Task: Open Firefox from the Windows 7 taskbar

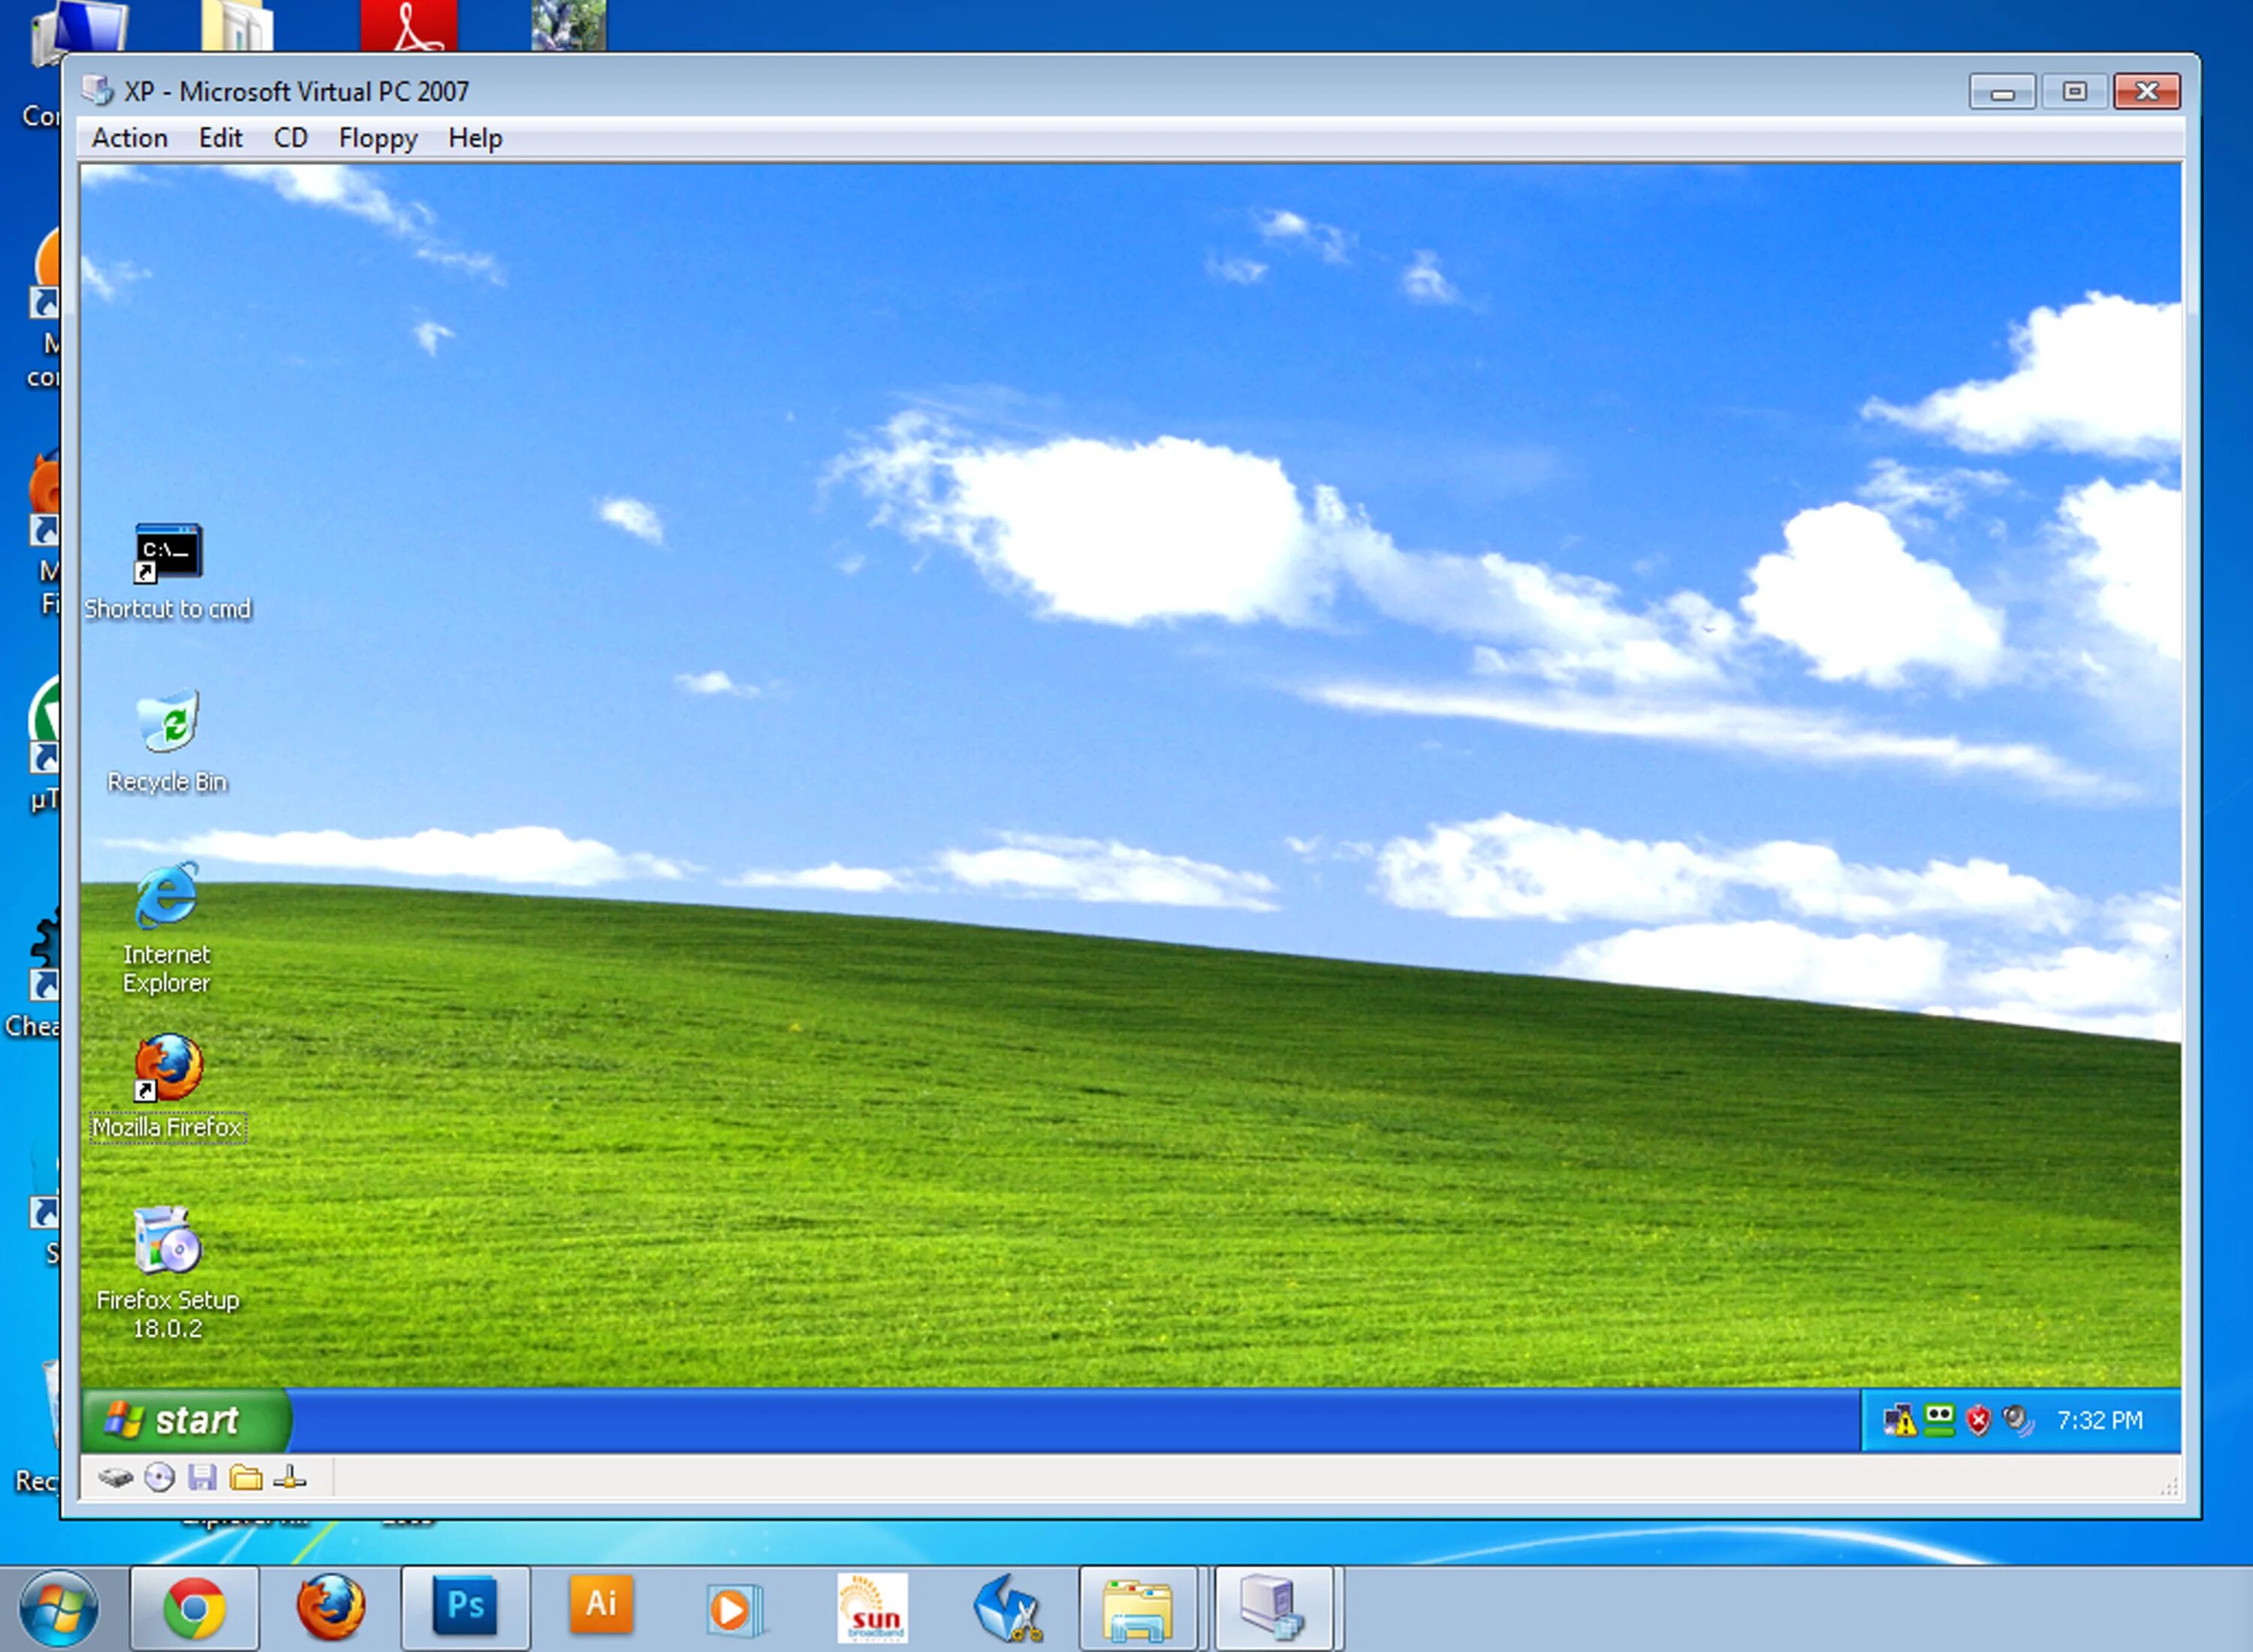Action: (x=330, y=1608)
